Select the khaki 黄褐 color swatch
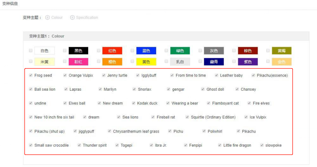The height and width of the screenshot is (167, 317). point(282,51)
